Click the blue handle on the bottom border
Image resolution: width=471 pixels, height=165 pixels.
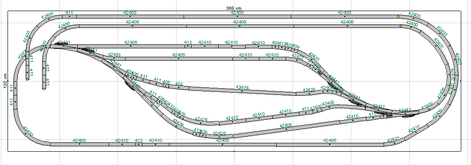coord(234,151)
